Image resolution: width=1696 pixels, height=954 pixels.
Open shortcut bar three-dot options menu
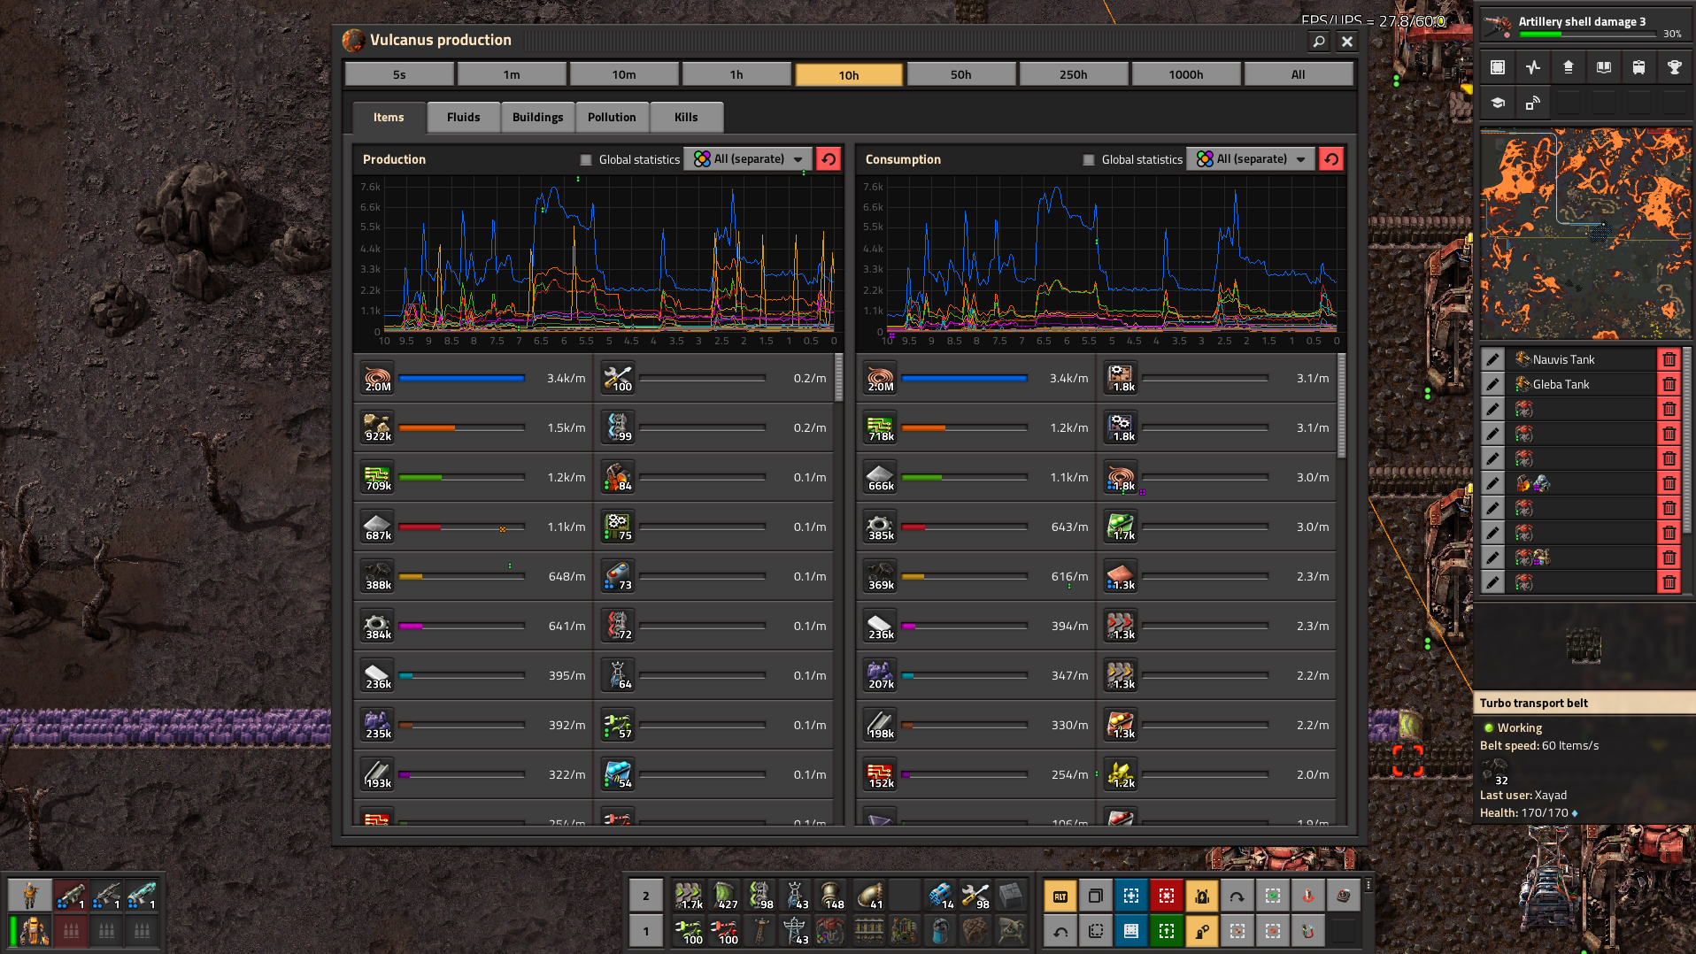tap(1368, 885)
